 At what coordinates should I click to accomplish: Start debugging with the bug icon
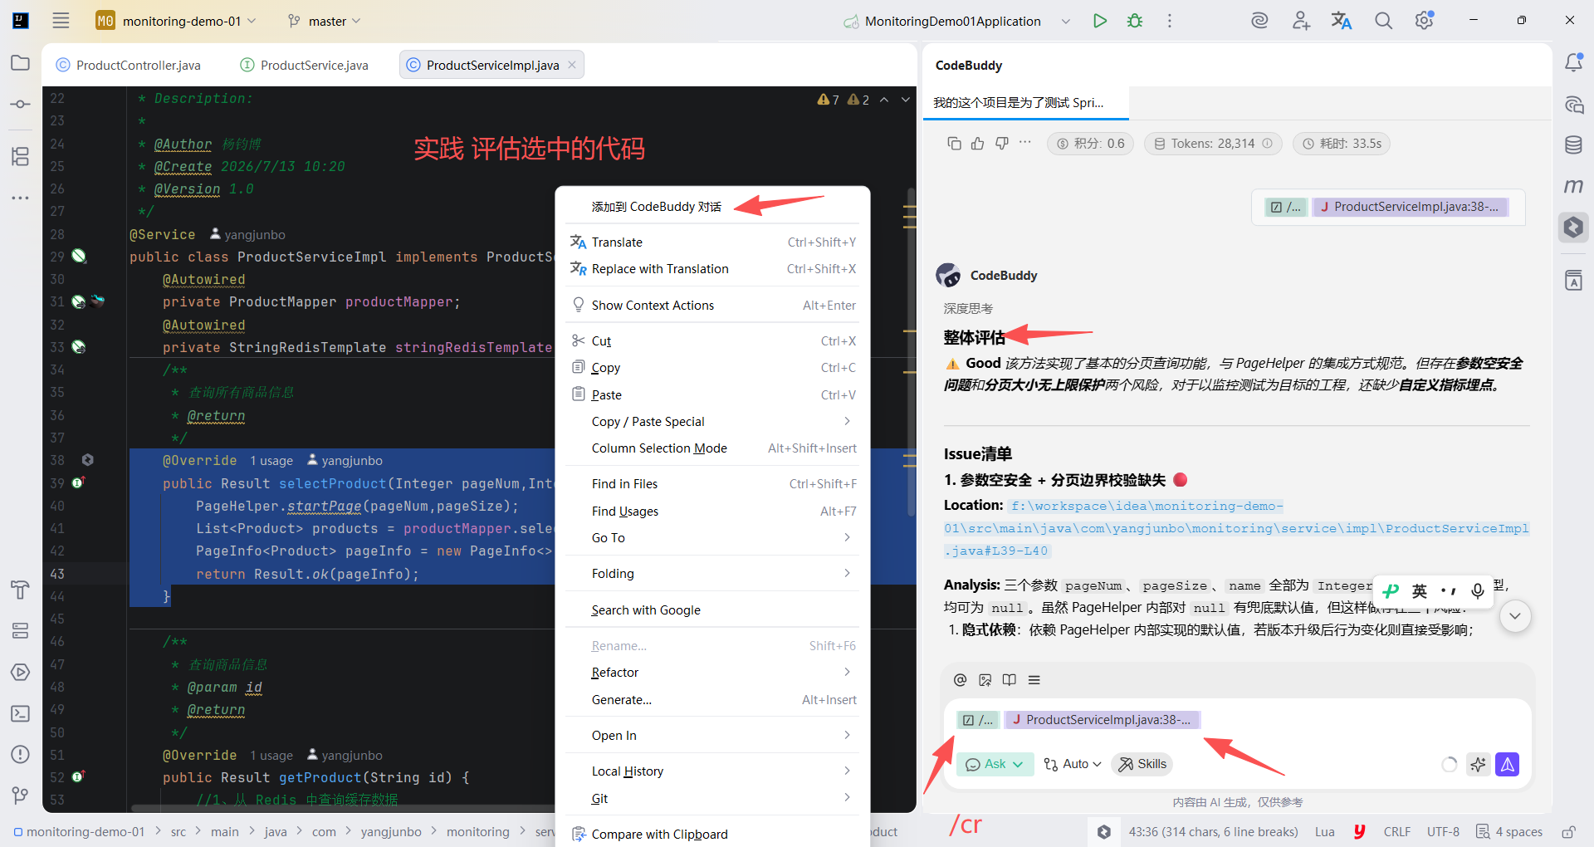(1135, 21)
